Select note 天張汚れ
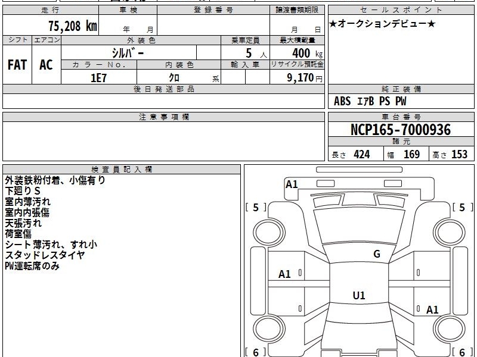The height and width of the screenshot is (357, 477). click(23, 223)
